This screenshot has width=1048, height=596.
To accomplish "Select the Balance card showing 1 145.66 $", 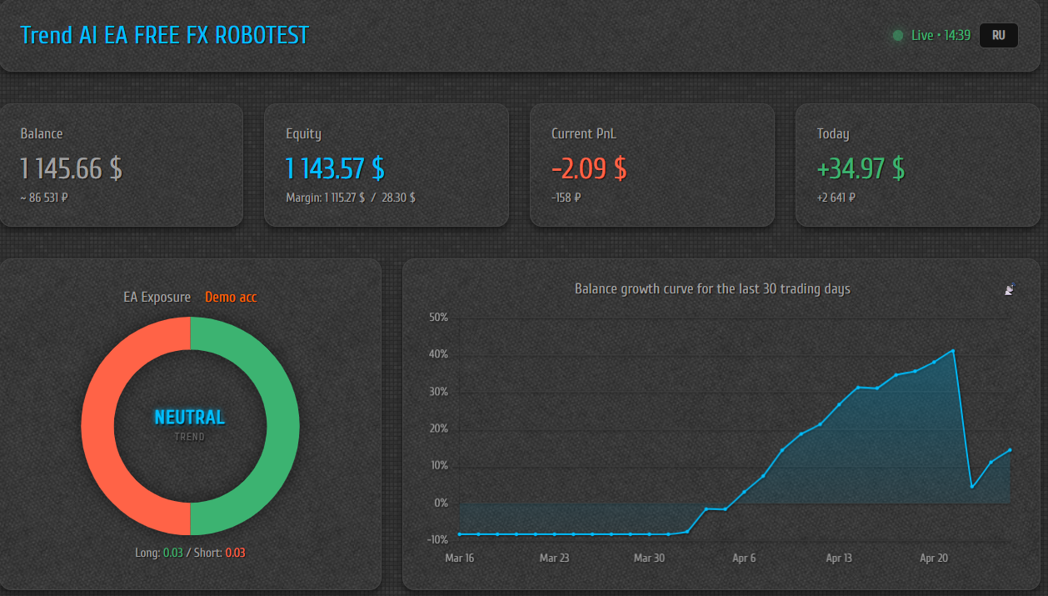I will 122,165.
